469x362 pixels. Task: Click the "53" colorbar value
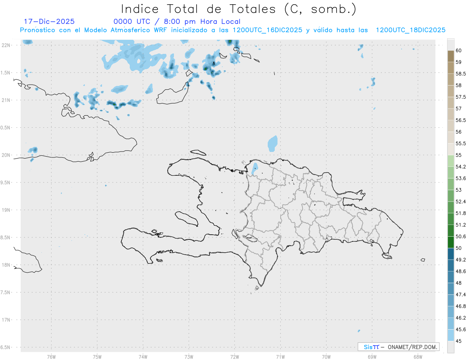click(458, 190)
